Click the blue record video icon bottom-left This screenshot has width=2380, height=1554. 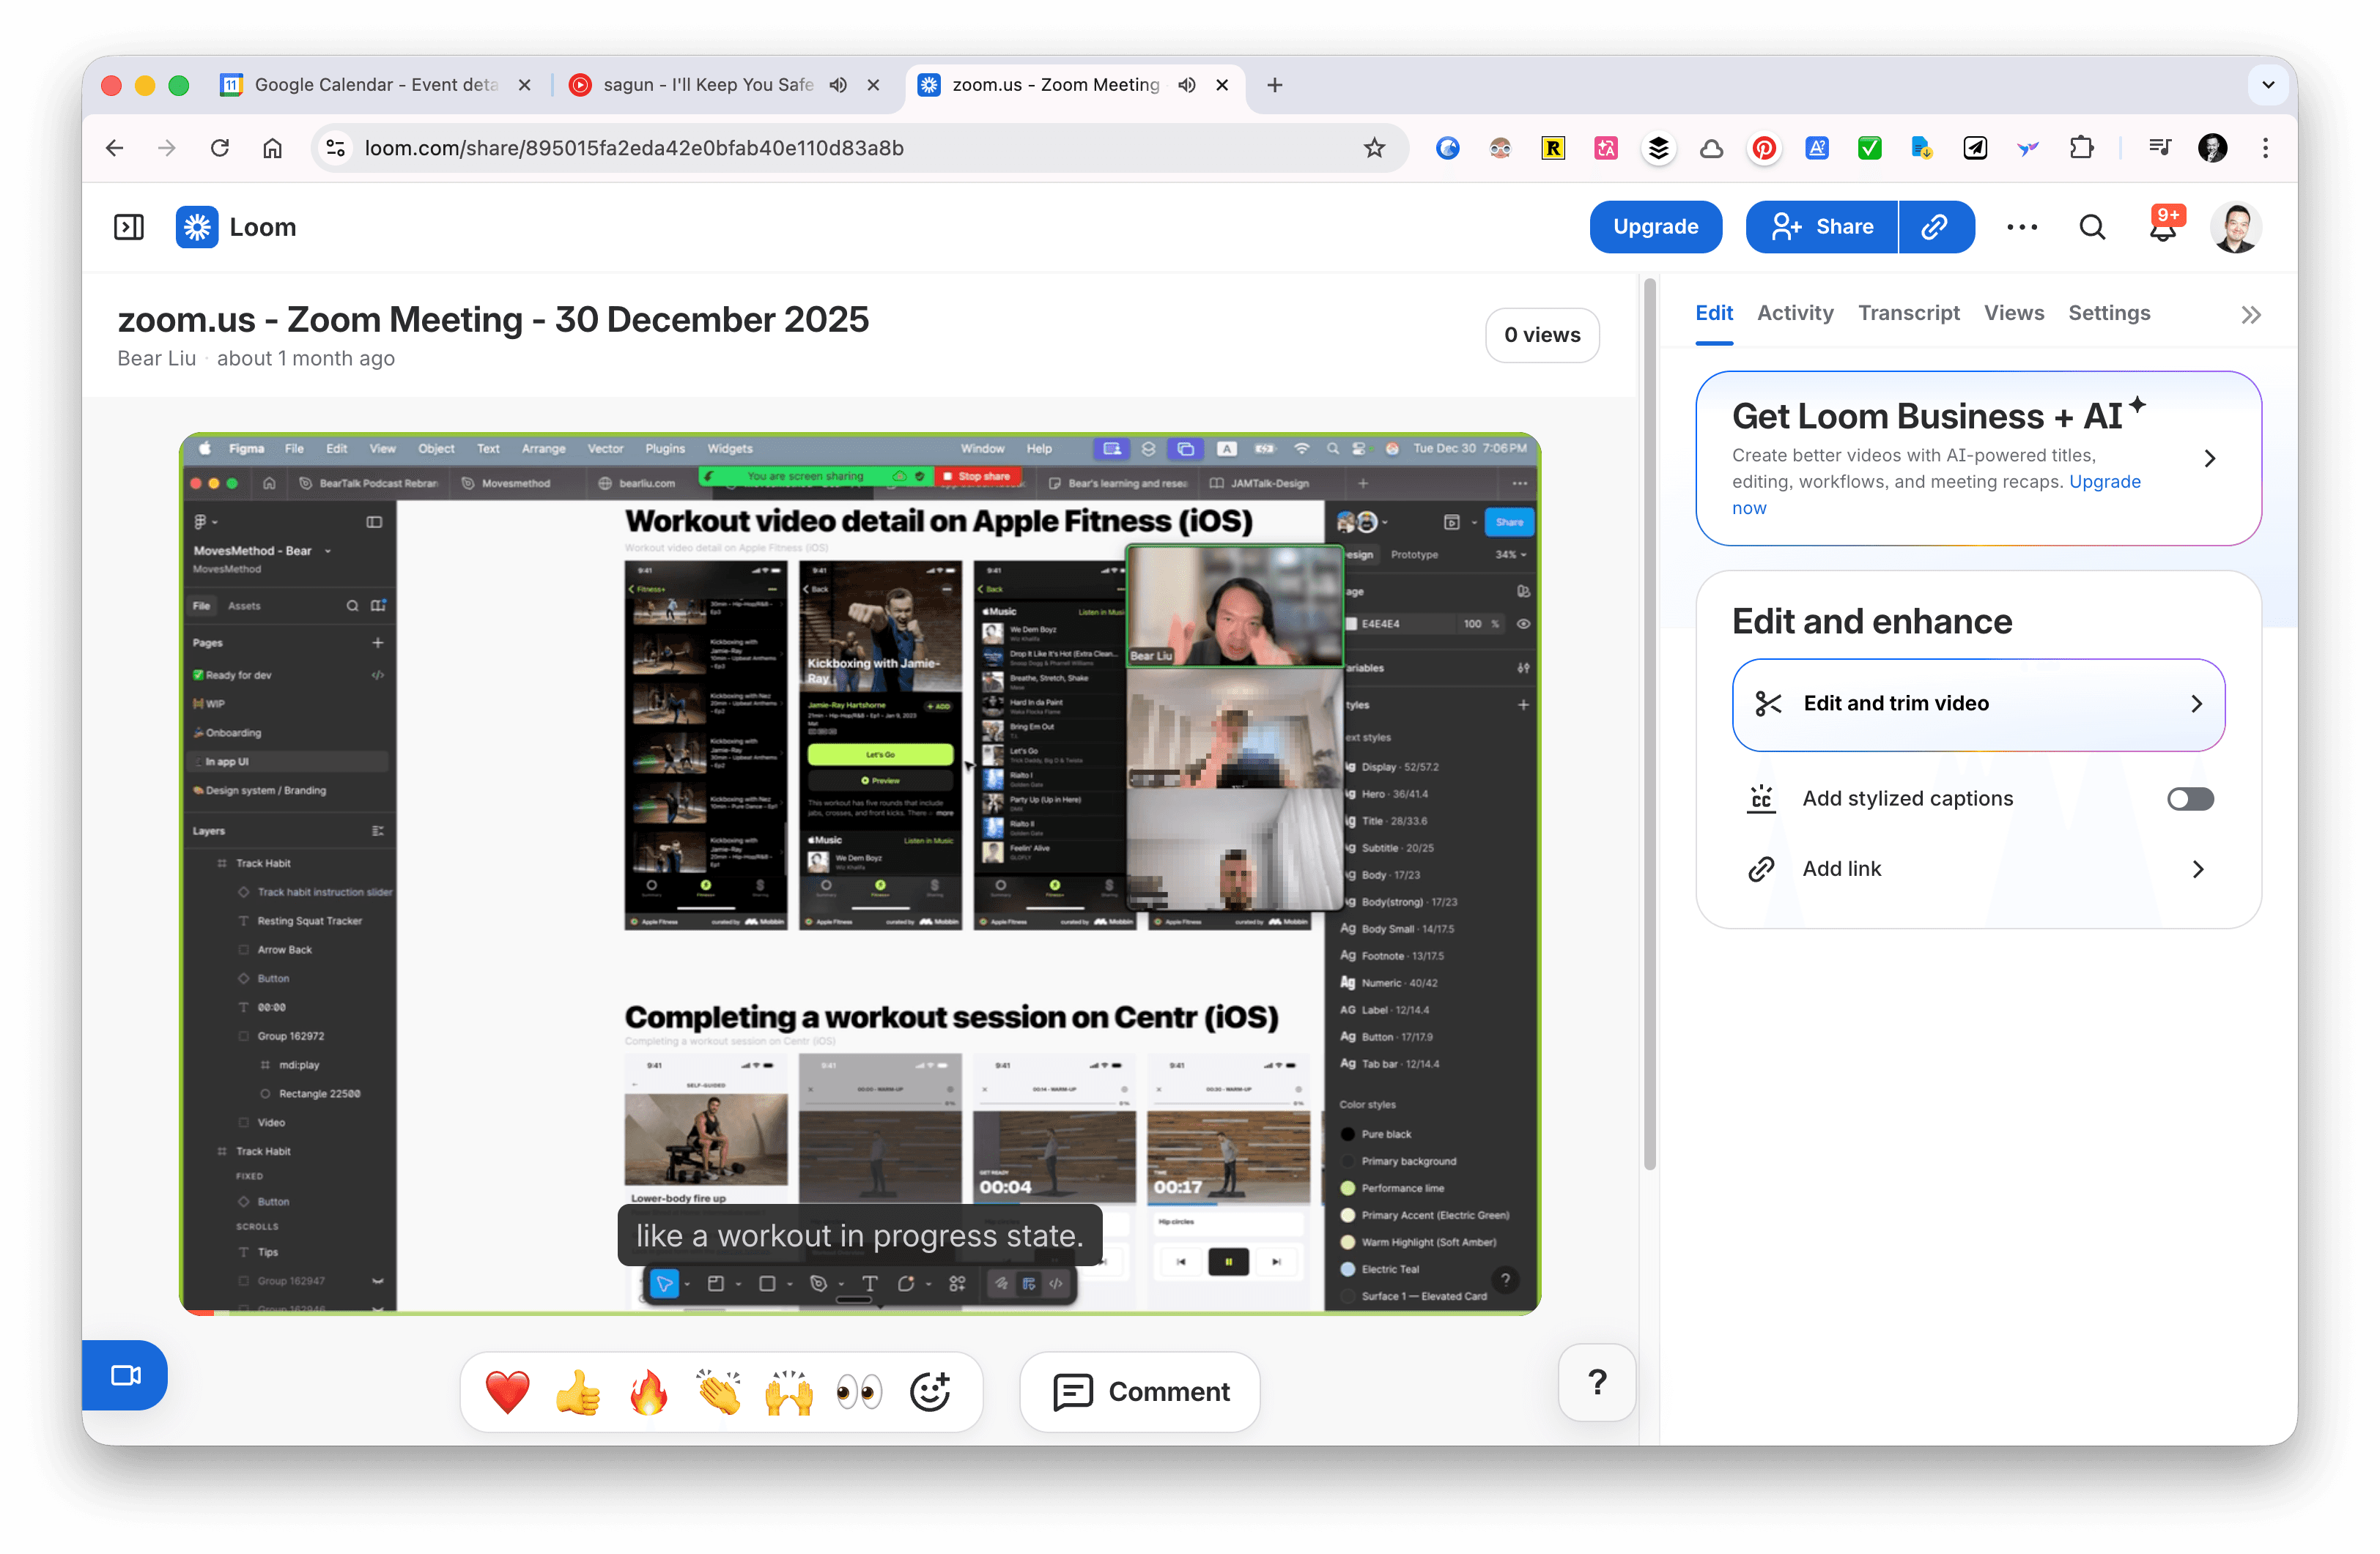click(x=126, y=1375)
